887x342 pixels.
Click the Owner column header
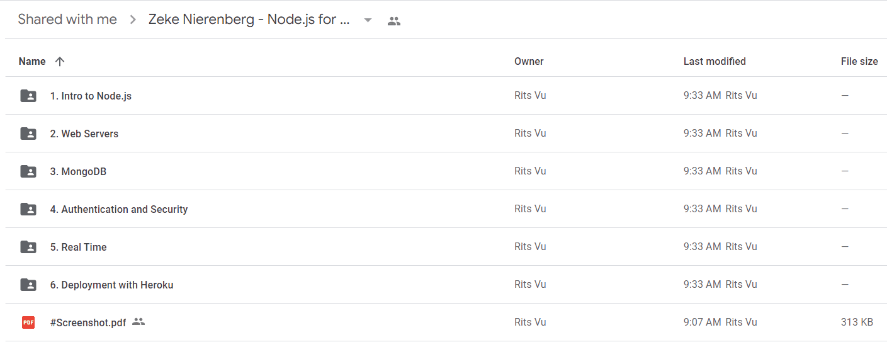(529, 61)
